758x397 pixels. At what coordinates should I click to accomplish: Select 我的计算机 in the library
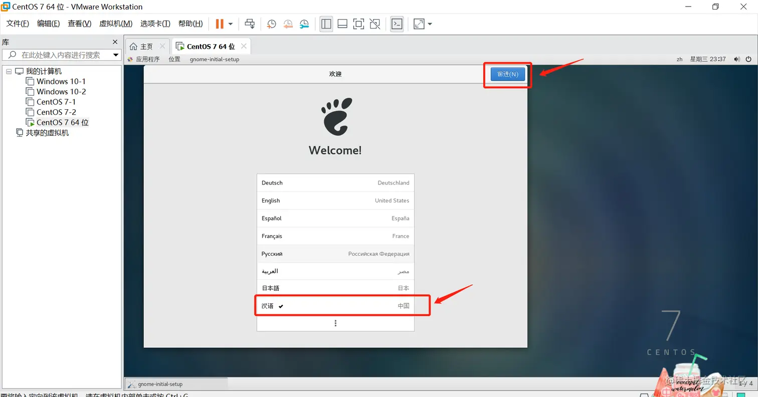pos(44,72)
